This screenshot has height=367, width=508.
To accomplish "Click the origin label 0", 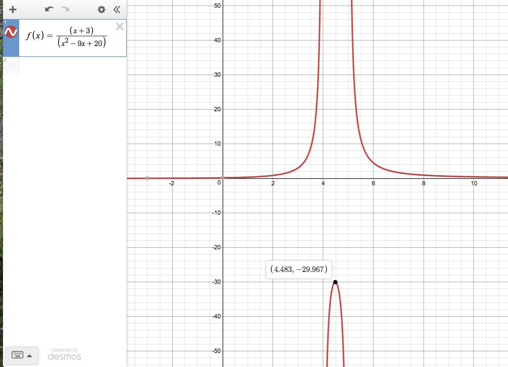I will tap(219, 183).
